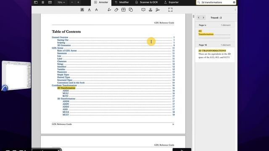Screen dimensions: 269x151
Task: Open the Structured Types TOC entry
Action: 65,80
